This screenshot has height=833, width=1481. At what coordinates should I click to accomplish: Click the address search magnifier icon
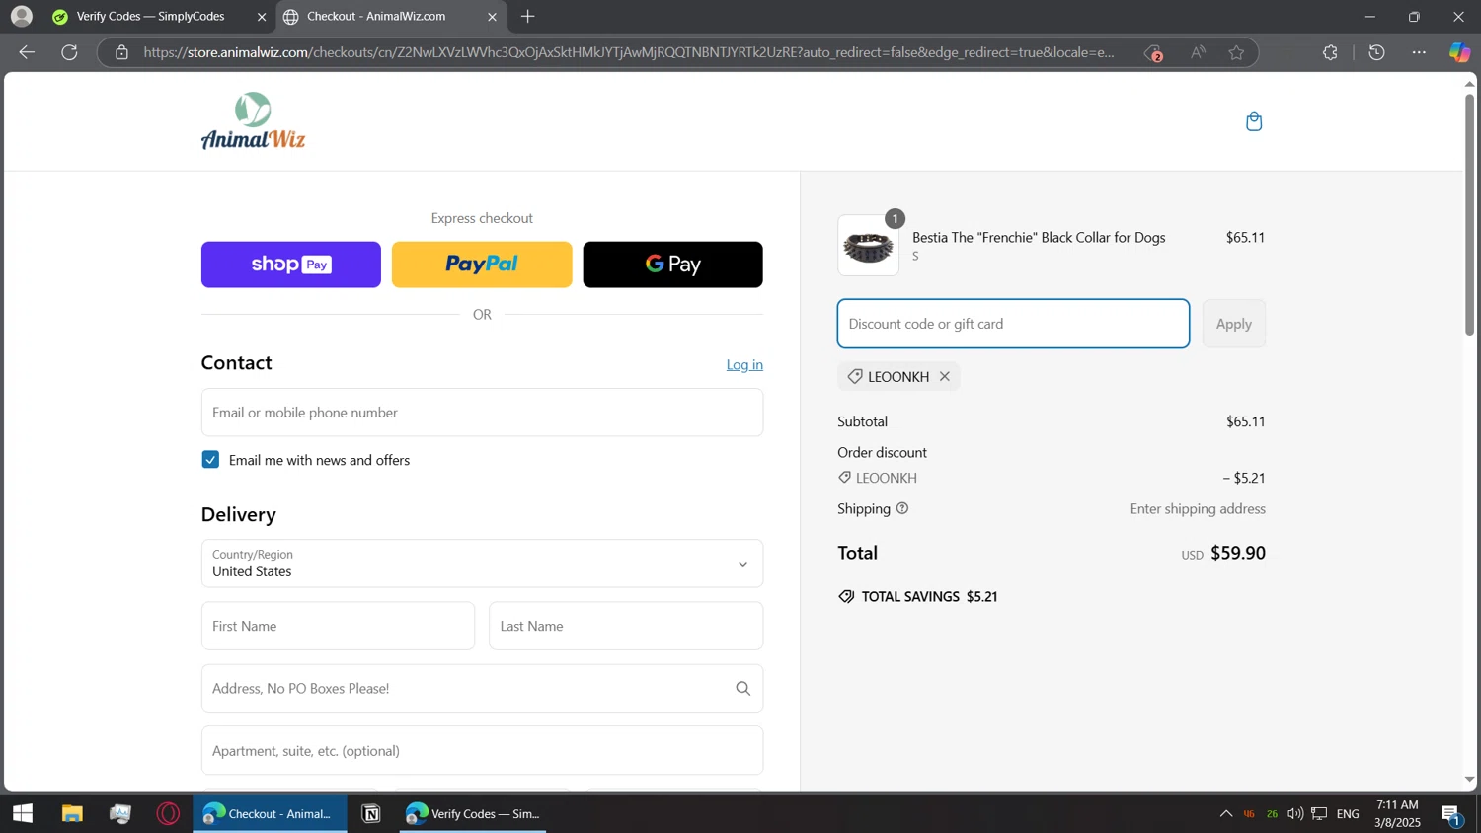(x=743, y=688)
